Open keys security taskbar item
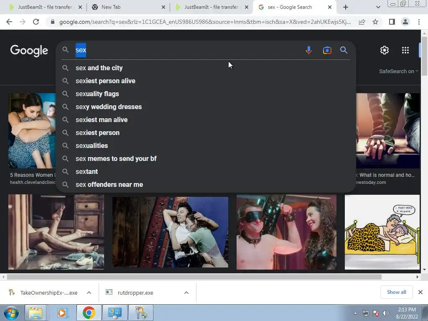The width and height of the screenshot is (428, 321). point(141,313)
